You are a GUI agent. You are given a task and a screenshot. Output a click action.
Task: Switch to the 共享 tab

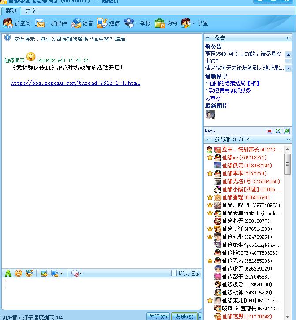30,11
